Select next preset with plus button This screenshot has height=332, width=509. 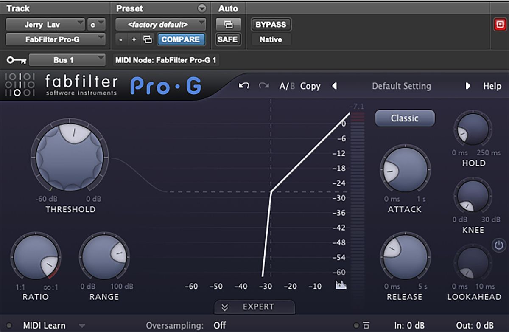coord(134,39)
